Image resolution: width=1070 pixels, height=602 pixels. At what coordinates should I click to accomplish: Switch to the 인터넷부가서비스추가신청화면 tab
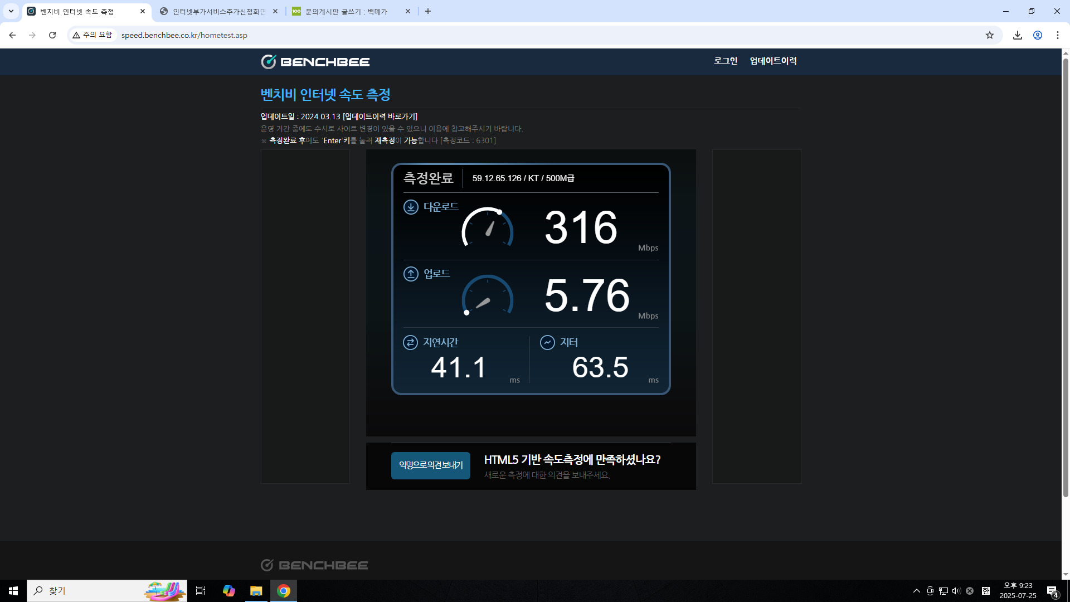point(218,11)
